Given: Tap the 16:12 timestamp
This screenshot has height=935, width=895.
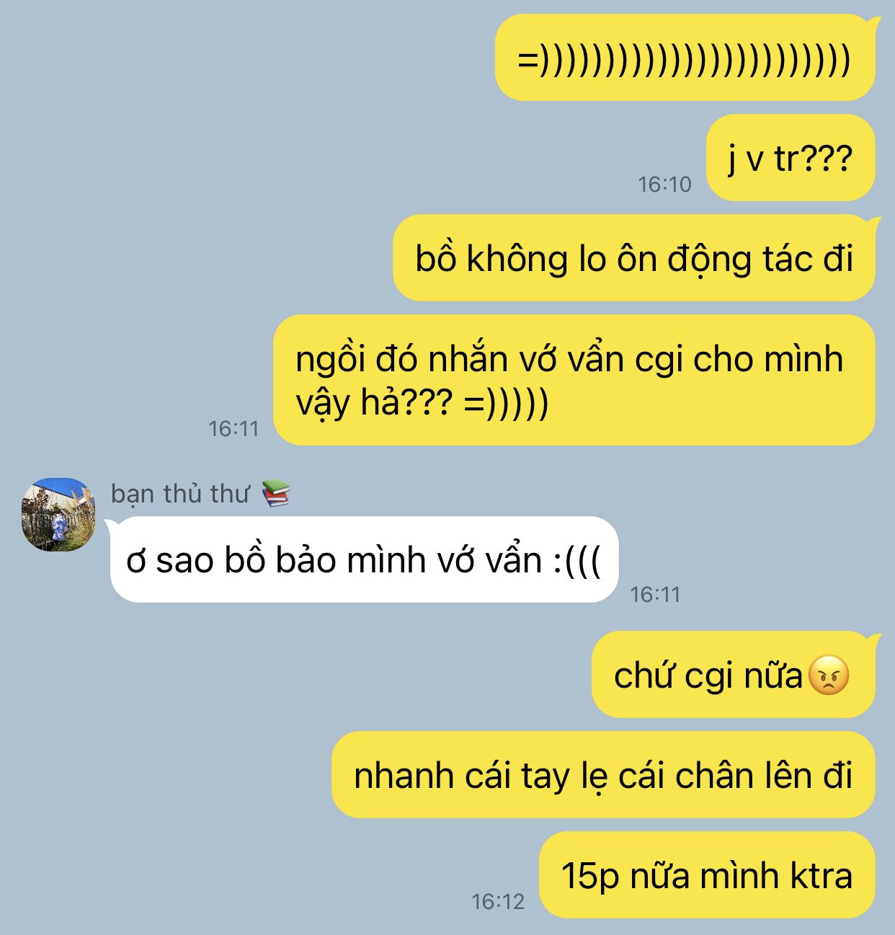Looking at the screenshot, I should [498, 901].
